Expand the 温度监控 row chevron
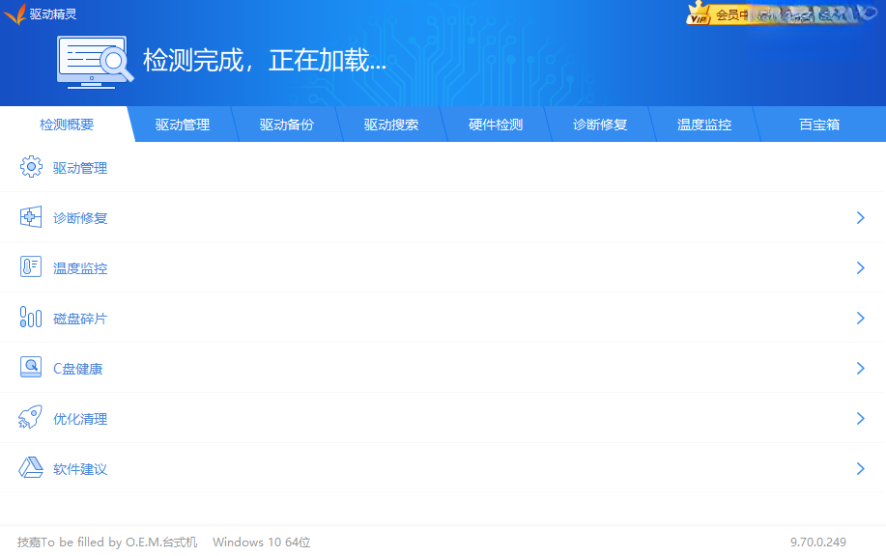886x556 pixels. click(x=860, y=267)
